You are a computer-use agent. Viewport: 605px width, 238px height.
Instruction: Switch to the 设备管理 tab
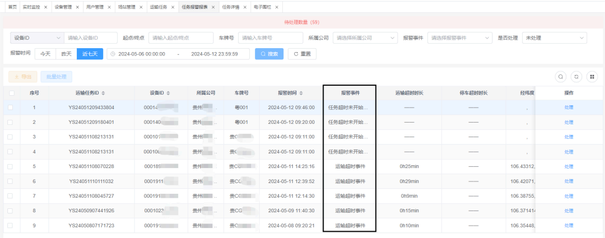(x=63, y=7)
